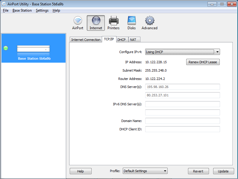Expand the Profile Default Settings dropdown

145,171
